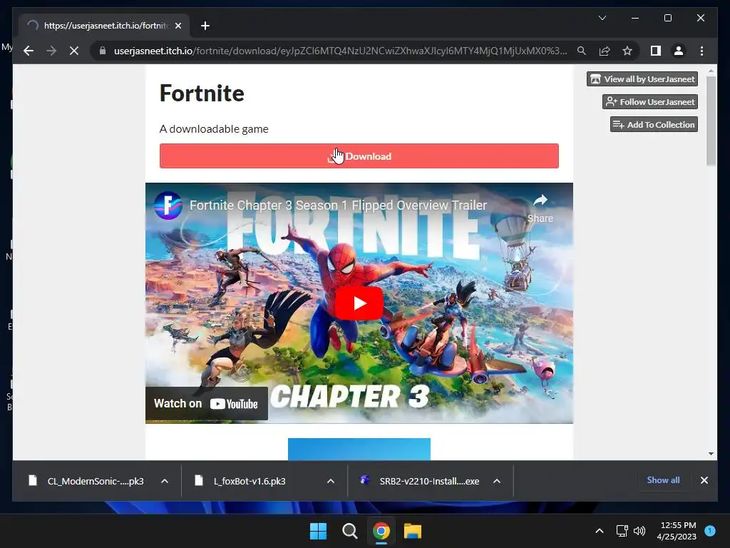The height and width of the screenshot is (548, 730).
Task: Open the volume tray icon
Action: pos(639,531)
